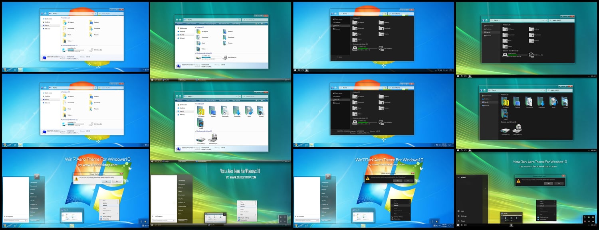Click Settings gear in Vista Dark Aero Start menu
The width and height of the screenshot is (599, 230).
coord(458,216)
